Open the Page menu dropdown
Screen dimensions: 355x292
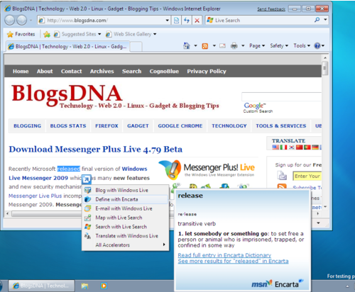point(257,45)
